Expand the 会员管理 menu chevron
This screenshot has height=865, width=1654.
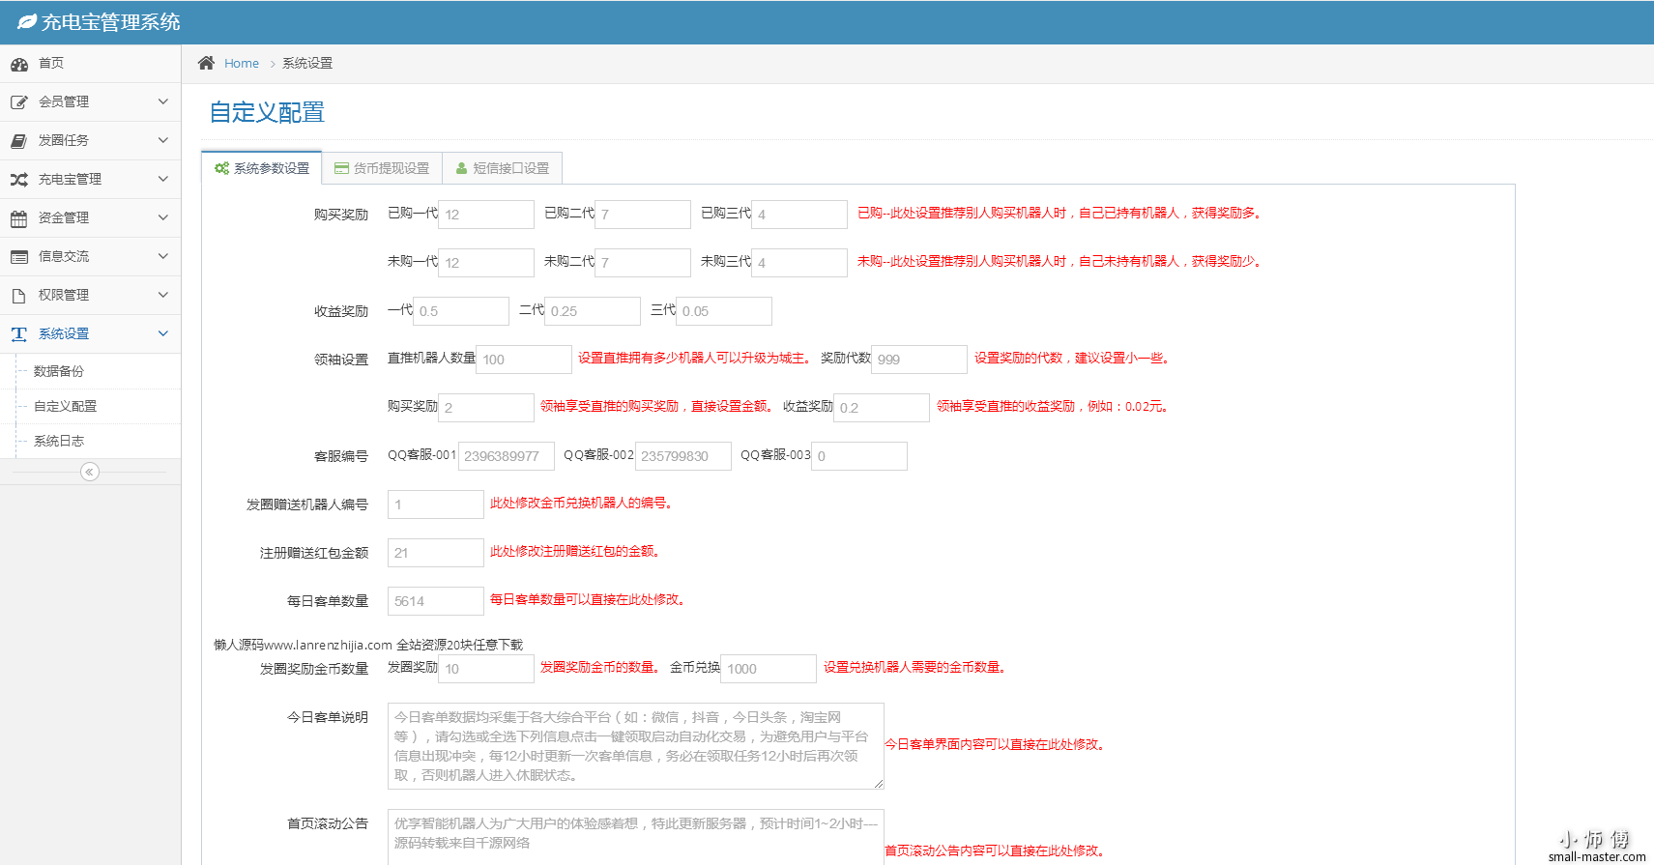[162, 101]
